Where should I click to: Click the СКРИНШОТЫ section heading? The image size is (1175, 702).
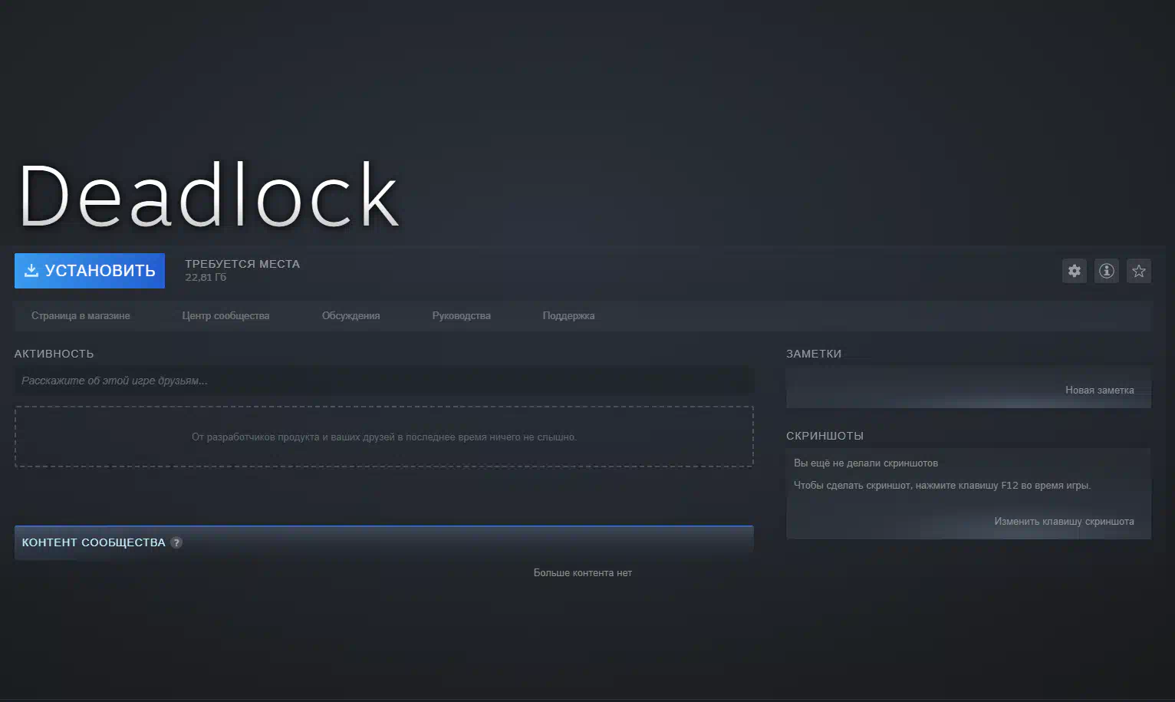click(824, 436)
